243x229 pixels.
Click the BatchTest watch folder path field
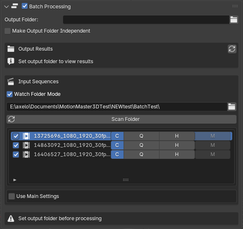(117, 107)
